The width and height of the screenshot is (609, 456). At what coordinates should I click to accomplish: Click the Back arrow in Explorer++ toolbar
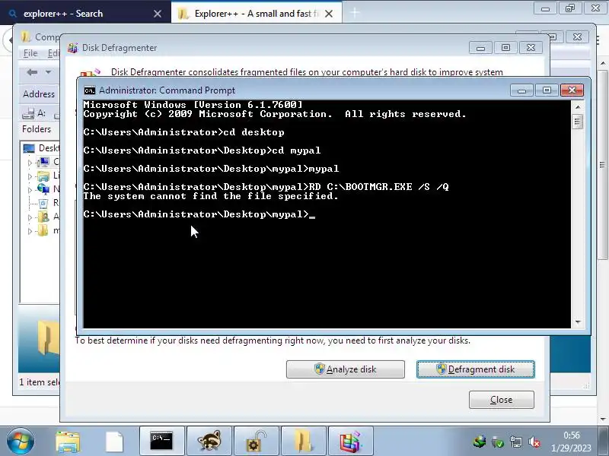click(x=32, y=72)
